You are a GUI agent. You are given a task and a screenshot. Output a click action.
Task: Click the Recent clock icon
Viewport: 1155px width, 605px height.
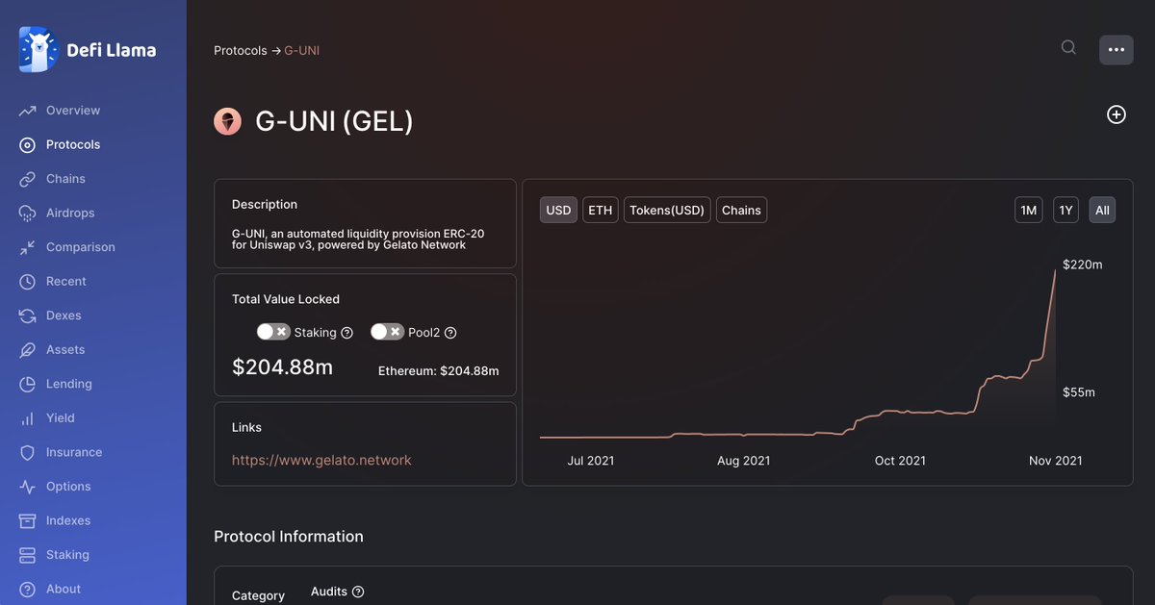[27, 282]
